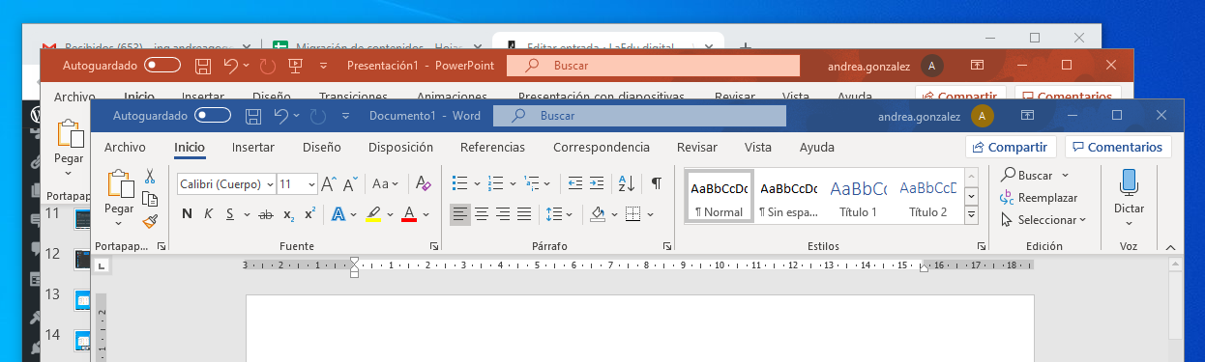This screenshot has width=1205, height=362.
Task: Apply text effects blue A icon
Action: tap(338, 213)
